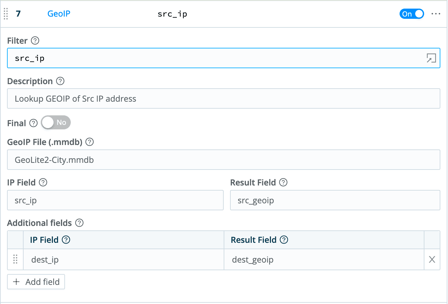The width and height of the screenshot is (448, 304).
Task: Click the GeoIP function type link
Action: click(59, 14)
